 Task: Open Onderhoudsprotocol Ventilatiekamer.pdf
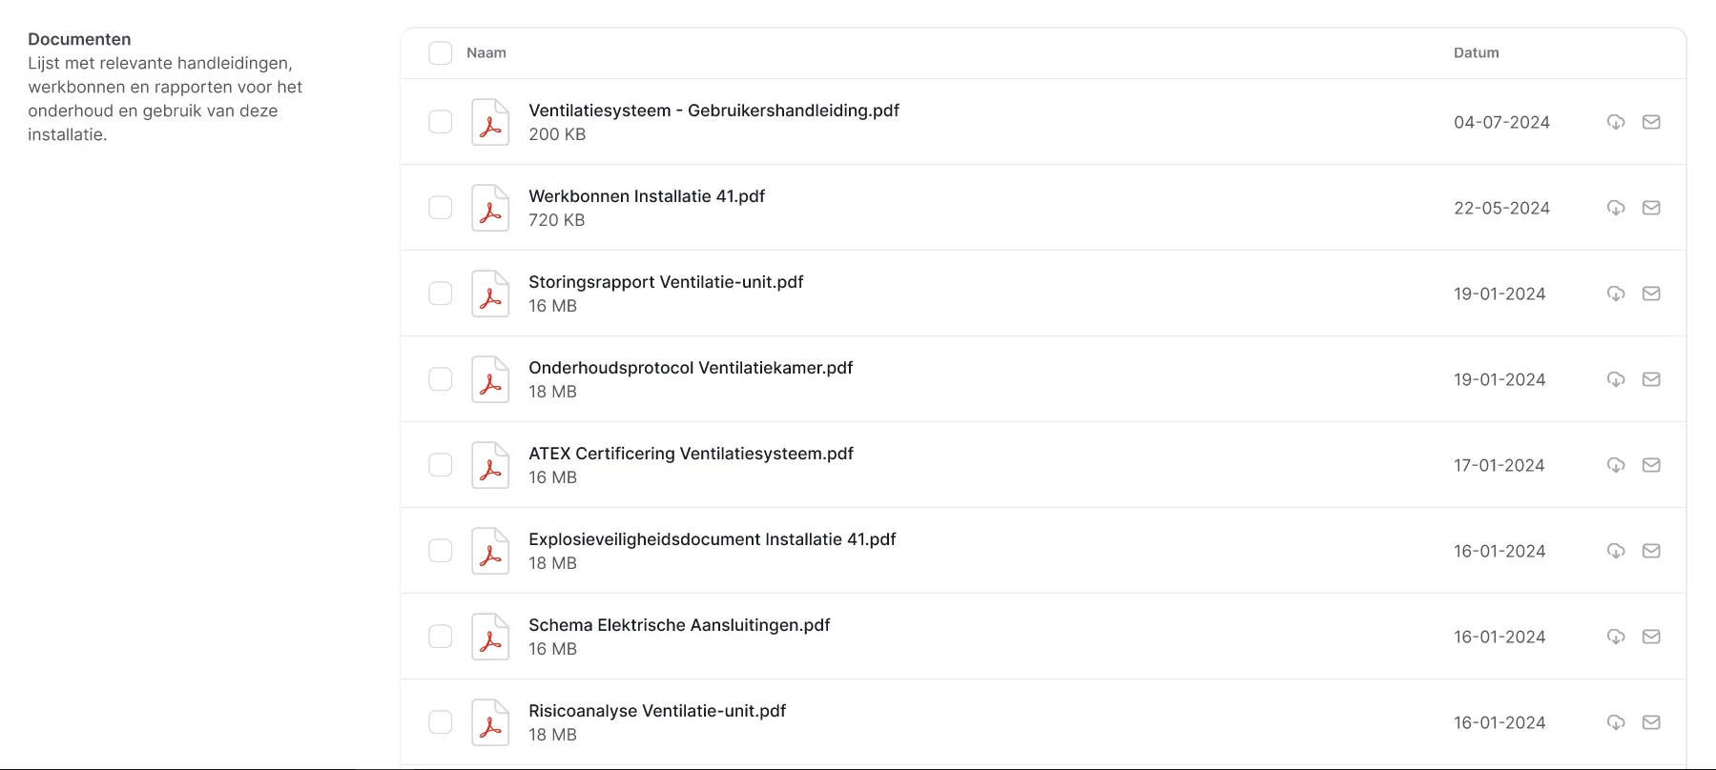pyautogui.click(x=691, y=367)
